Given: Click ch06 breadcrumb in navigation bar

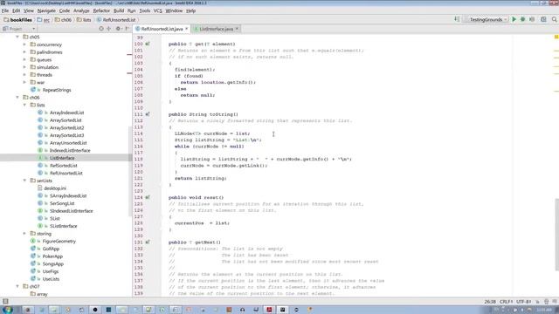Looking at the screenshot, I should pyautogui.click(x=63, y=20).
